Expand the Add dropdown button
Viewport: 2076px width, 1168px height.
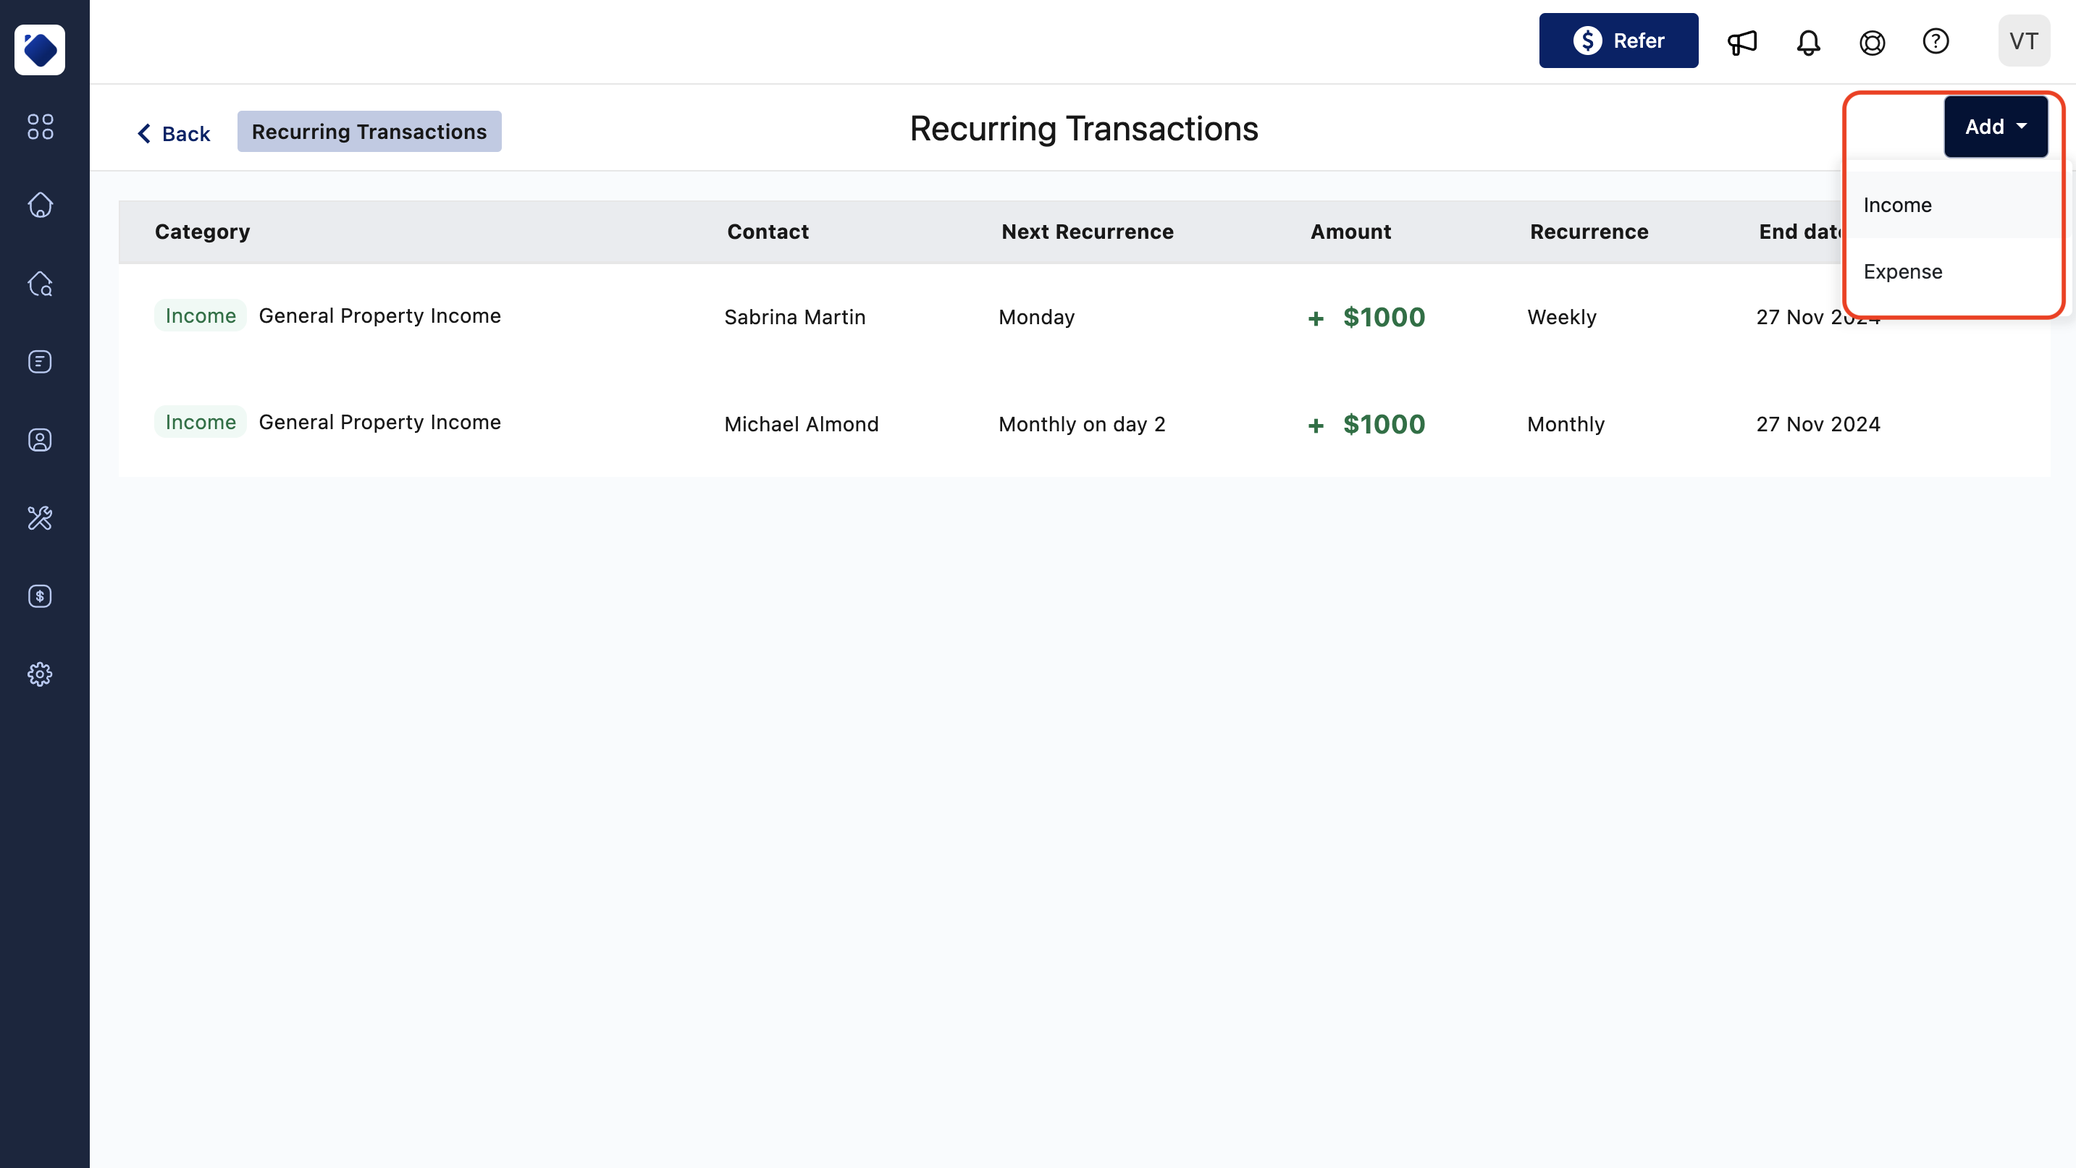coord(1995,127)
